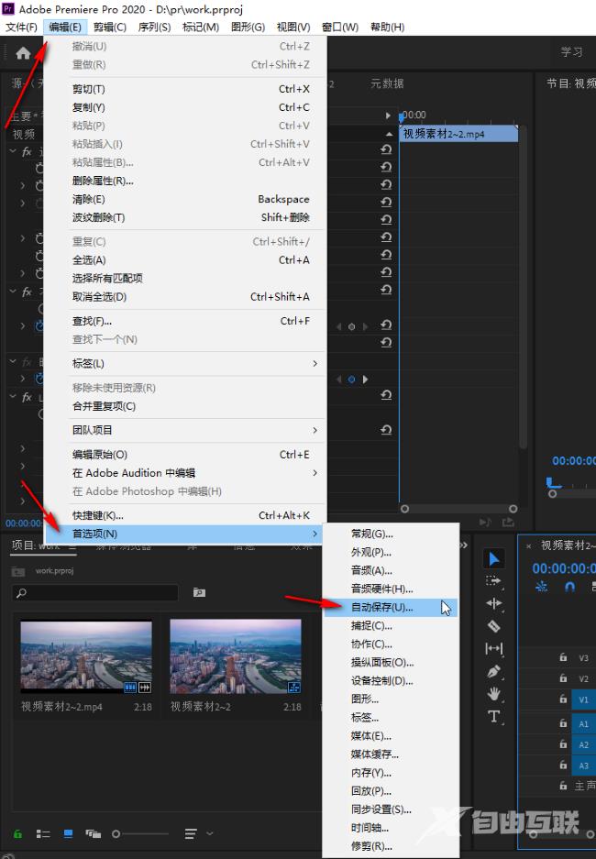The image size is (596, 859).
Task: Select the Type tool
Action: pyautogui.click(x=493, y=717)
